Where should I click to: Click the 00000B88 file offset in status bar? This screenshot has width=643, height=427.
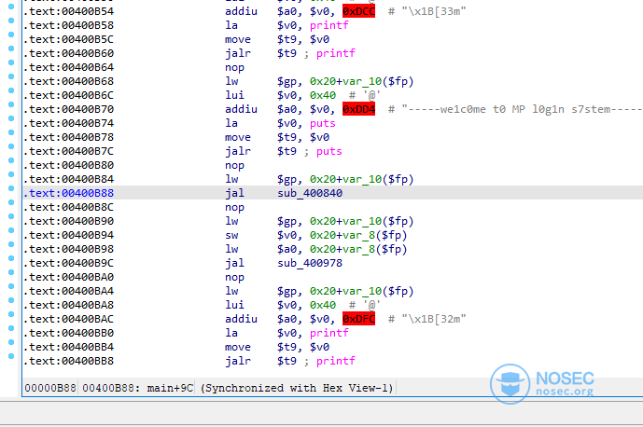51,388
